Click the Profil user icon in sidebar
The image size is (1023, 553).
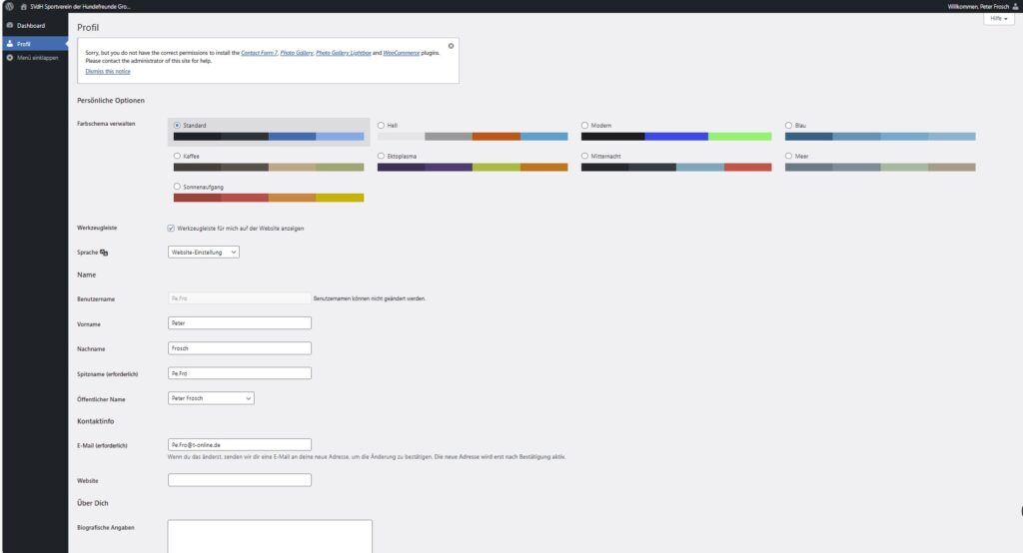[x=10, y=43]
